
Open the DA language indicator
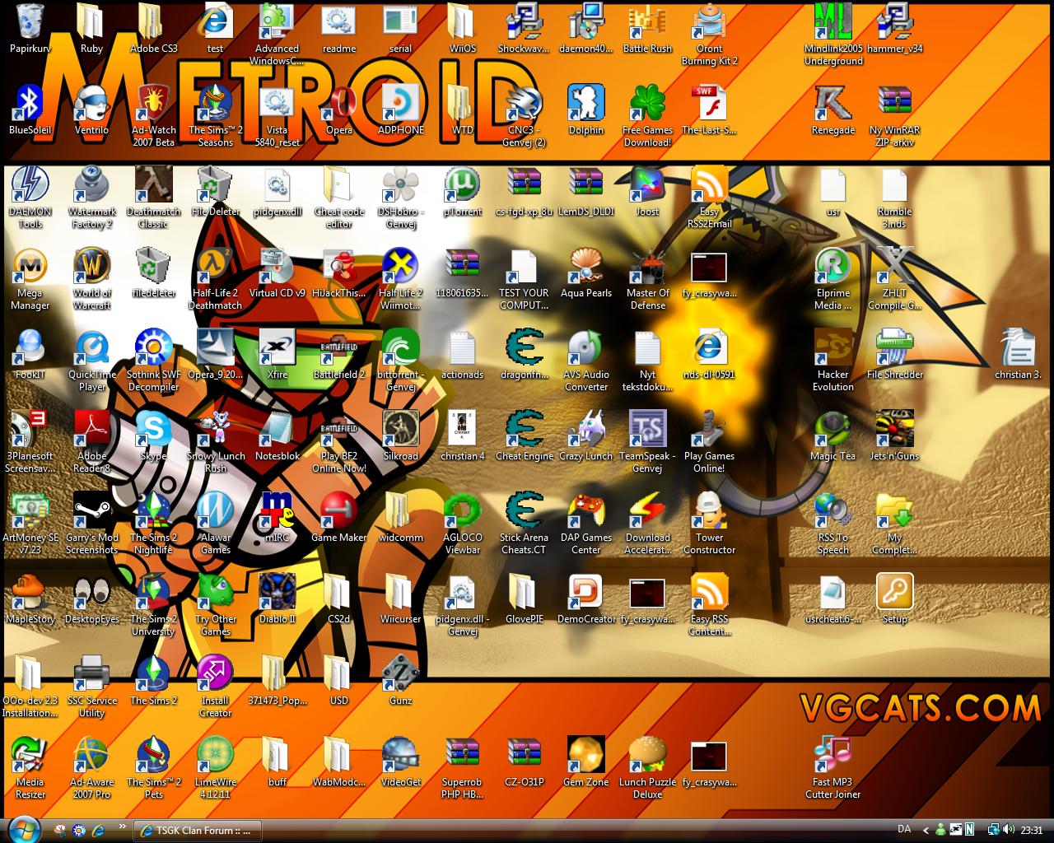[x=904, y=829]
